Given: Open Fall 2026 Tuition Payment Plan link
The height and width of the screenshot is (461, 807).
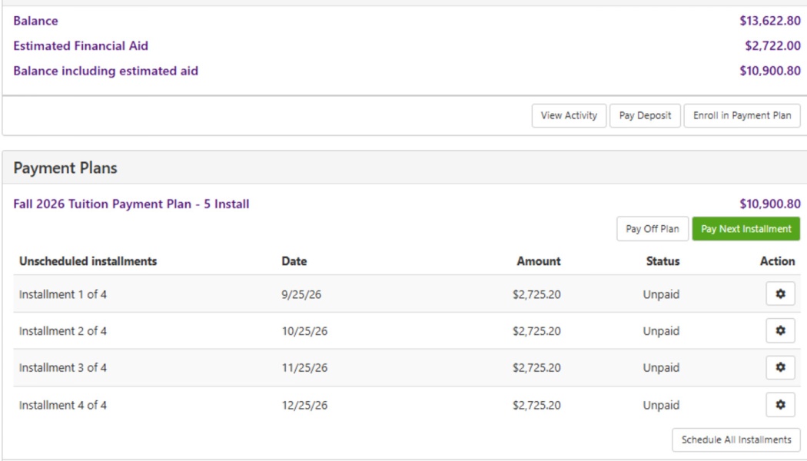Looking at the screenshot, I should (x=131, y=204).
